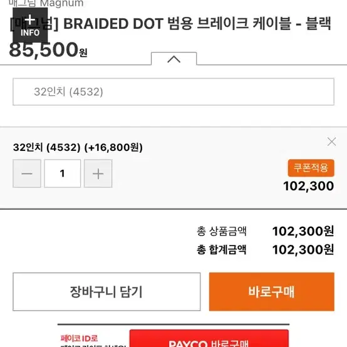Click the 102,300원 total sum value
This screenshot has height=347, width=347.
(x=303, y=250)
